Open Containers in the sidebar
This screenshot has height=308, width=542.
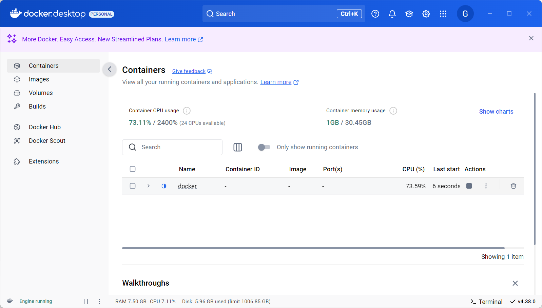(54, 66)
